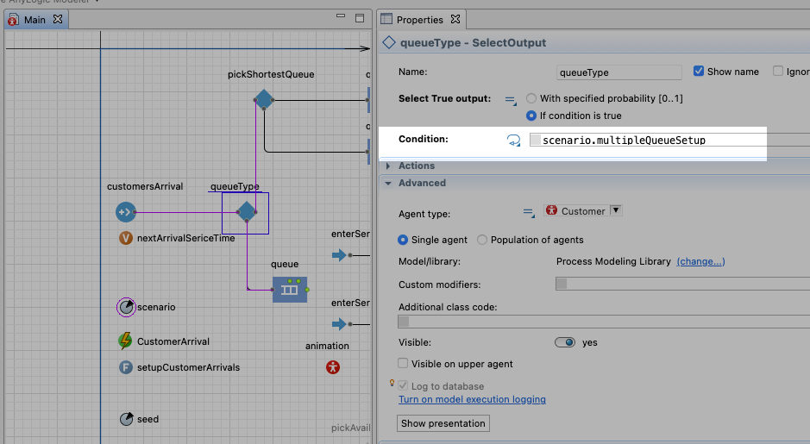Viewport: 810px width, 444px height.
Task: Toggle the Ignore checkbox
Action: [x=778, y=72]
